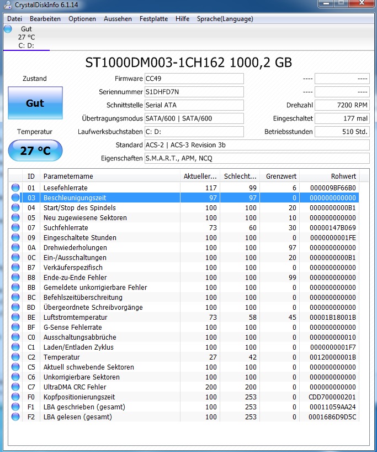Open the Bearbeiten menu
377x452 pixels.
point(45,19)
